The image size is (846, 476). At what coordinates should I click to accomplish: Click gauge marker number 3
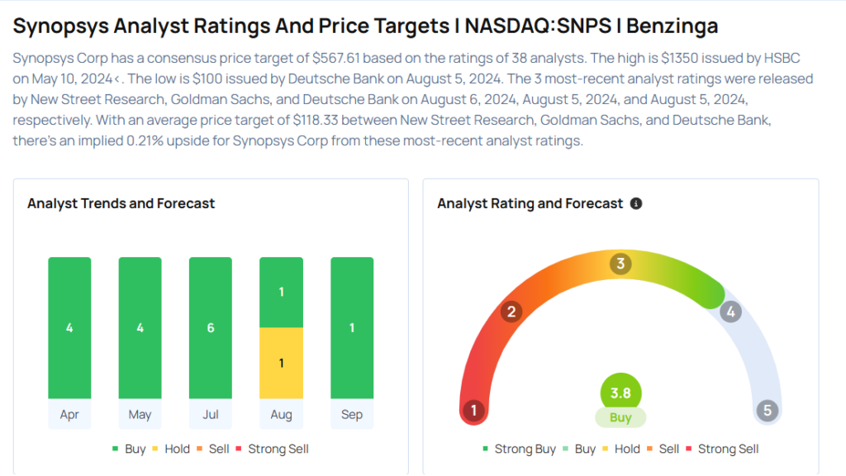(x=620, y=264)
